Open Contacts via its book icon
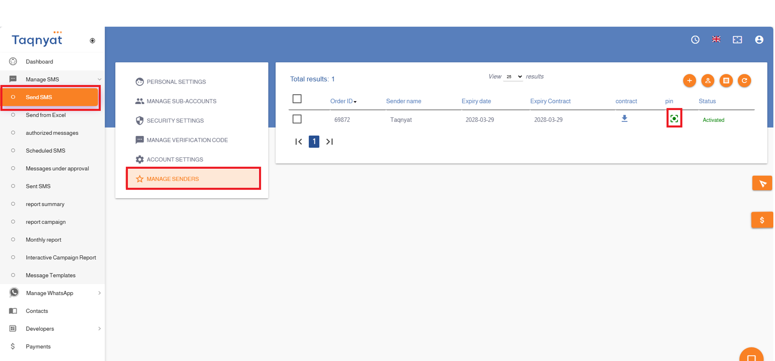775x361 pixels. [x=13, y=311]
